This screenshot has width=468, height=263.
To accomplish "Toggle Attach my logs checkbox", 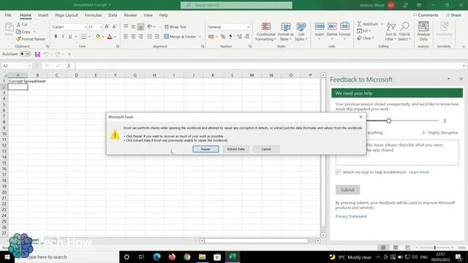I will coord(338,172).
